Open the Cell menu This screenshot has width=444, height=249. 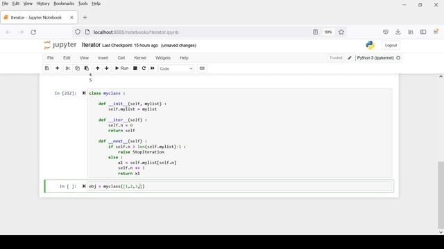click(121, 58)
